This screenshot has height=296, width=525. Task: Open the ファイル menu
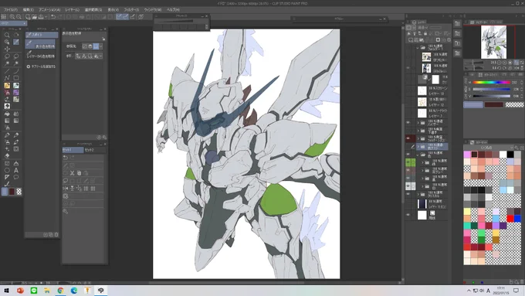click(11, 10)
